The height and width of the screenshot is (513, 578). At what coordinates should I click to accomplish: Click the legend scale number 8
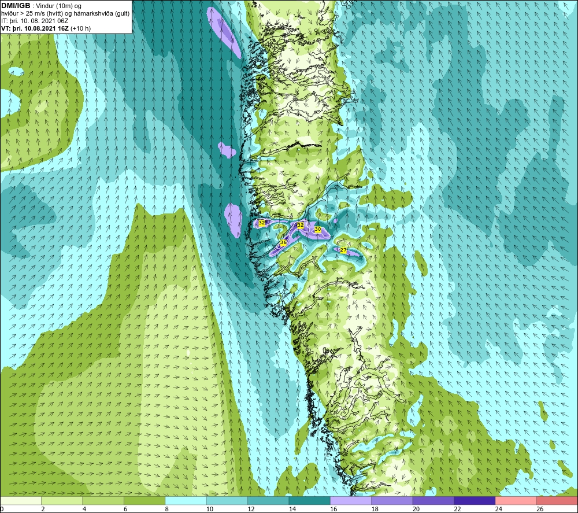[x=167, y=509]
